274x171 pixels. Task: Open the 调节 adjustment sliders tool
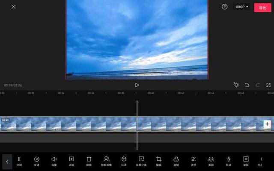[194, 162]
